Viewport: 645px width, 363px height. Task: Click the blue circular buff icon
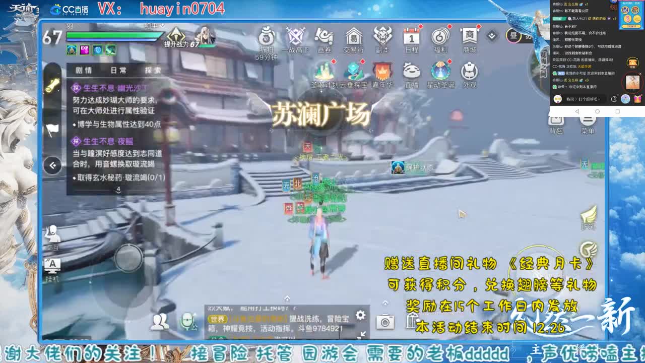[98, 49]
